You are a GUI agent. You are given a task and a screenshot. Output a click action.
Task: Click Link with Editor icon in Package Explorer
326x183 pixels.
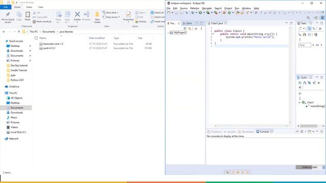190,28
